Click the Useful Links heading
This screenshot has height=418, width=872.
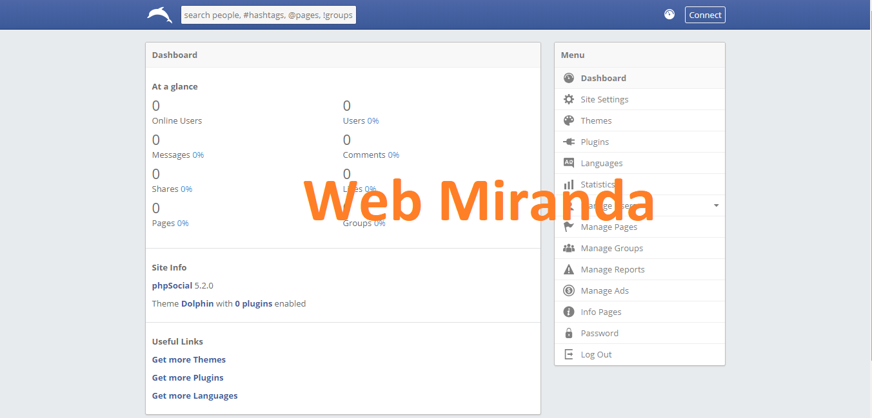pyautogui.click(x=177, y=341)
